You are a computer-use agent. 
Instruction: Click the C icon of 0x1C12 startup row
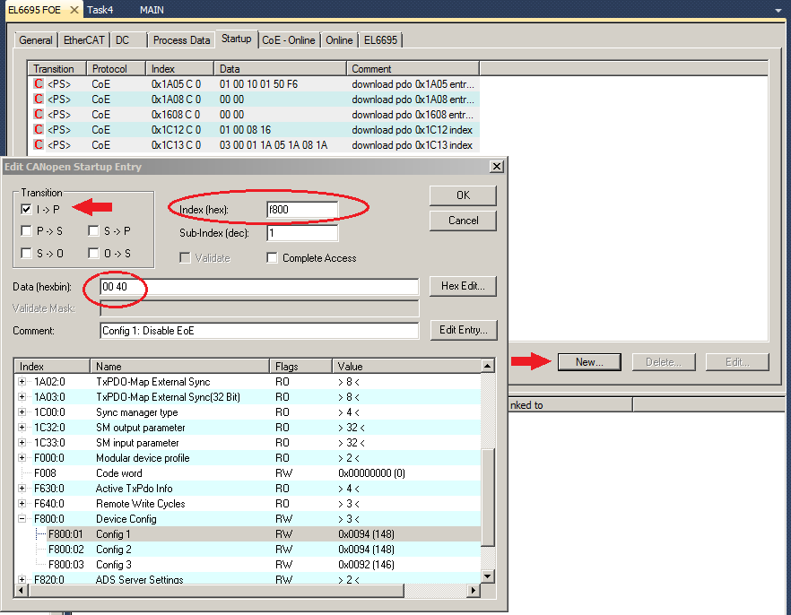tap(39, 129)
